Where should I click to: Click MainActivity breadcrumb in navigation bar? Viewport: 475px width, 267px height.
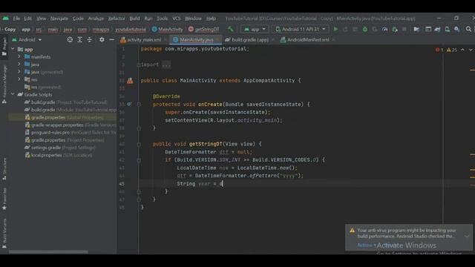coord(168,29)
